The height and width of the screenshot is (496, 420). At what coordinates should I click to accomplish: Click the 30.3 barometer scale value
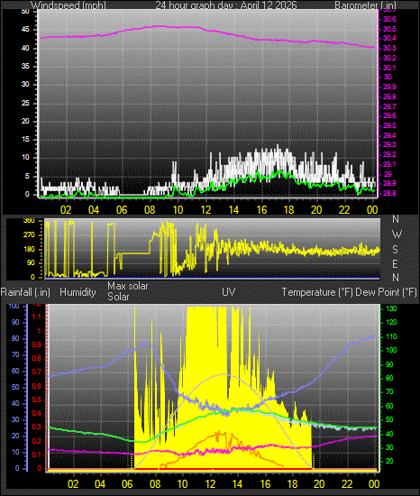click(389, 48)
